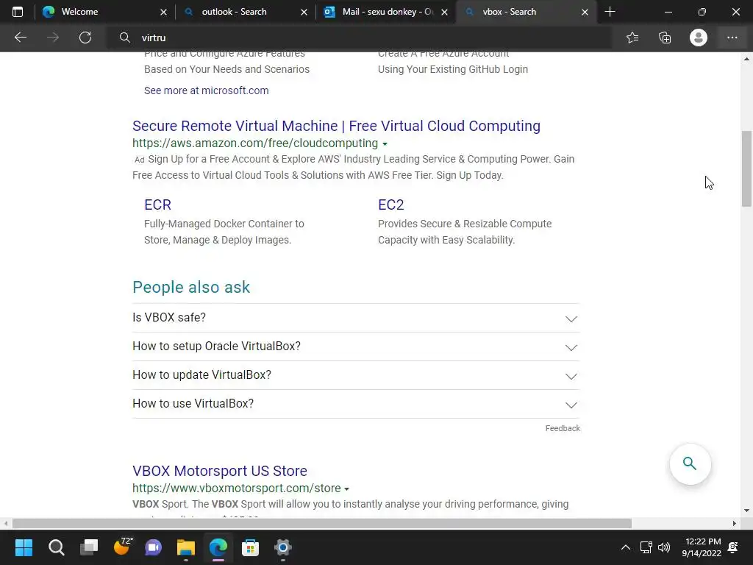Click the vertical scrollbar thumb

[747, 168]
